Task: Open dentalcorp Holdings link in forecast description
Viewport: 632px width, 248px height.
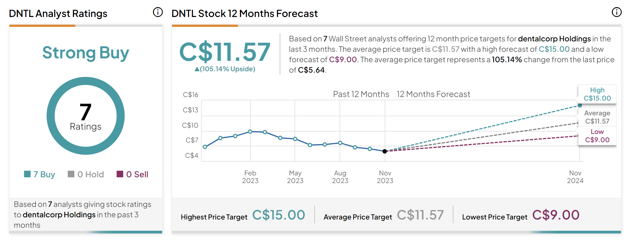Action: coord(554,39)
